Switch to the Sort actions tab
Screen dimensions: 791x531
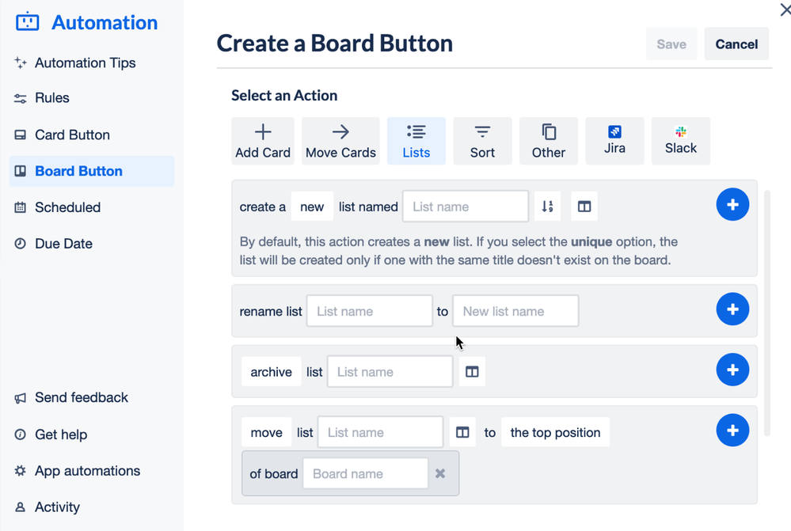click(x=482, y=141)
